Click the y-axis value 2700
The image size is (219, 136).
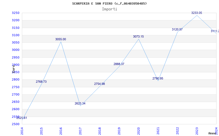click(16, 94)
